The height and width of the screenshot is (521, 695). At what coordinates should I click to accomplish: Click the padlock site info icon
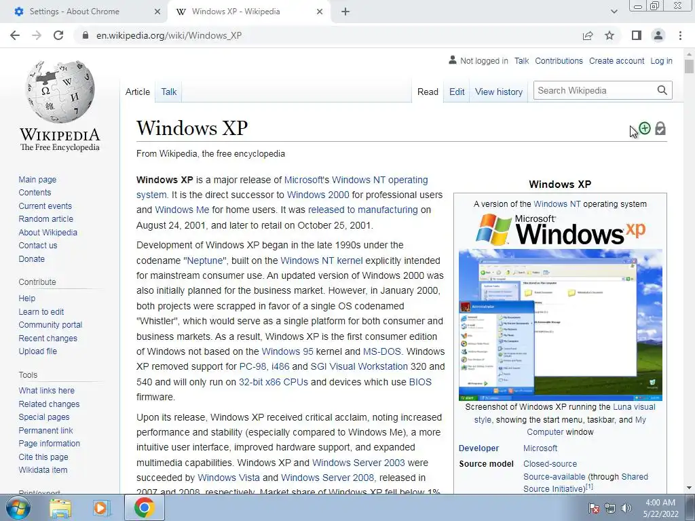(x=85, y=35)
